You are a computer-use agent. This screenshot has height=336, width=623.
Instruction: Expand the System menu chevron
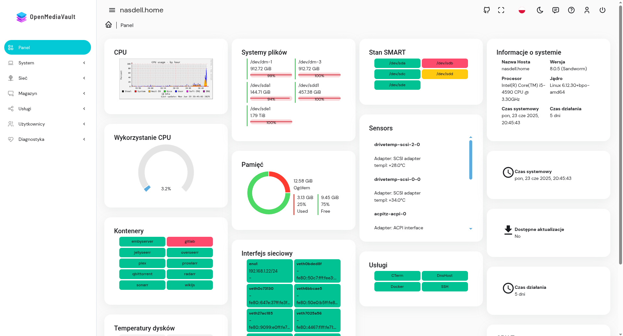pos(84,63)
